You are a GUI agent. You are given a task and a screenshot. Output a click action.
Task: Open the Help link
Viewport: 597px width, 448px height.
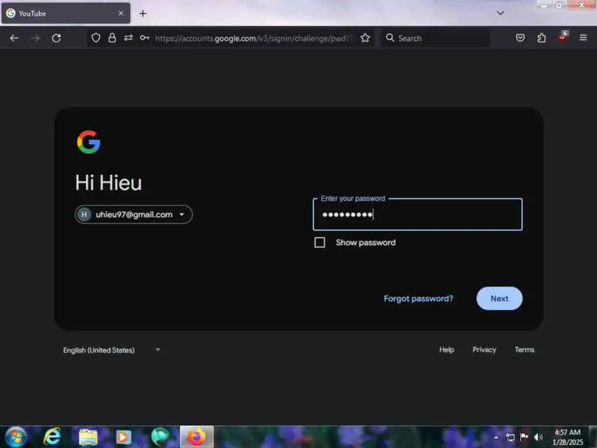click(447, 350)
